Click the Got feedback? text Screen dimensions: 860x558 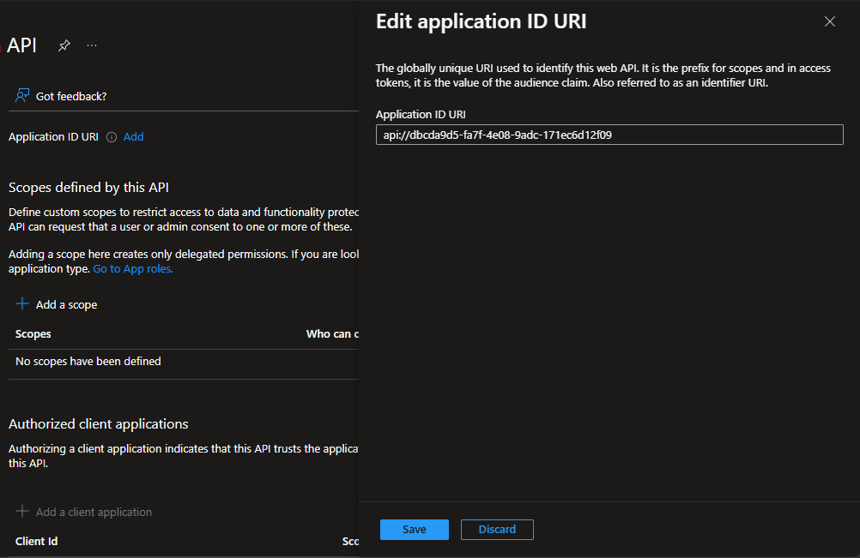coord(71,97)
